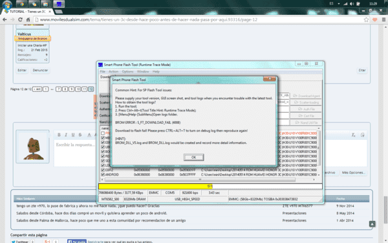Click the Nand Util File button
This screenshot has height=243, width=388.
(x=307, y=122)
